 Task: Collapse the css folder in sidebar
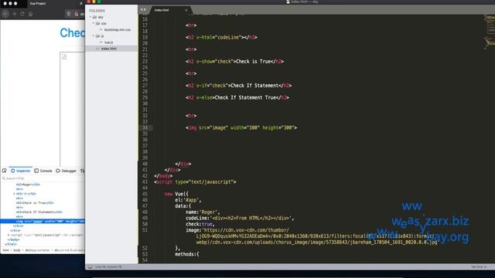tap(94, 23)
